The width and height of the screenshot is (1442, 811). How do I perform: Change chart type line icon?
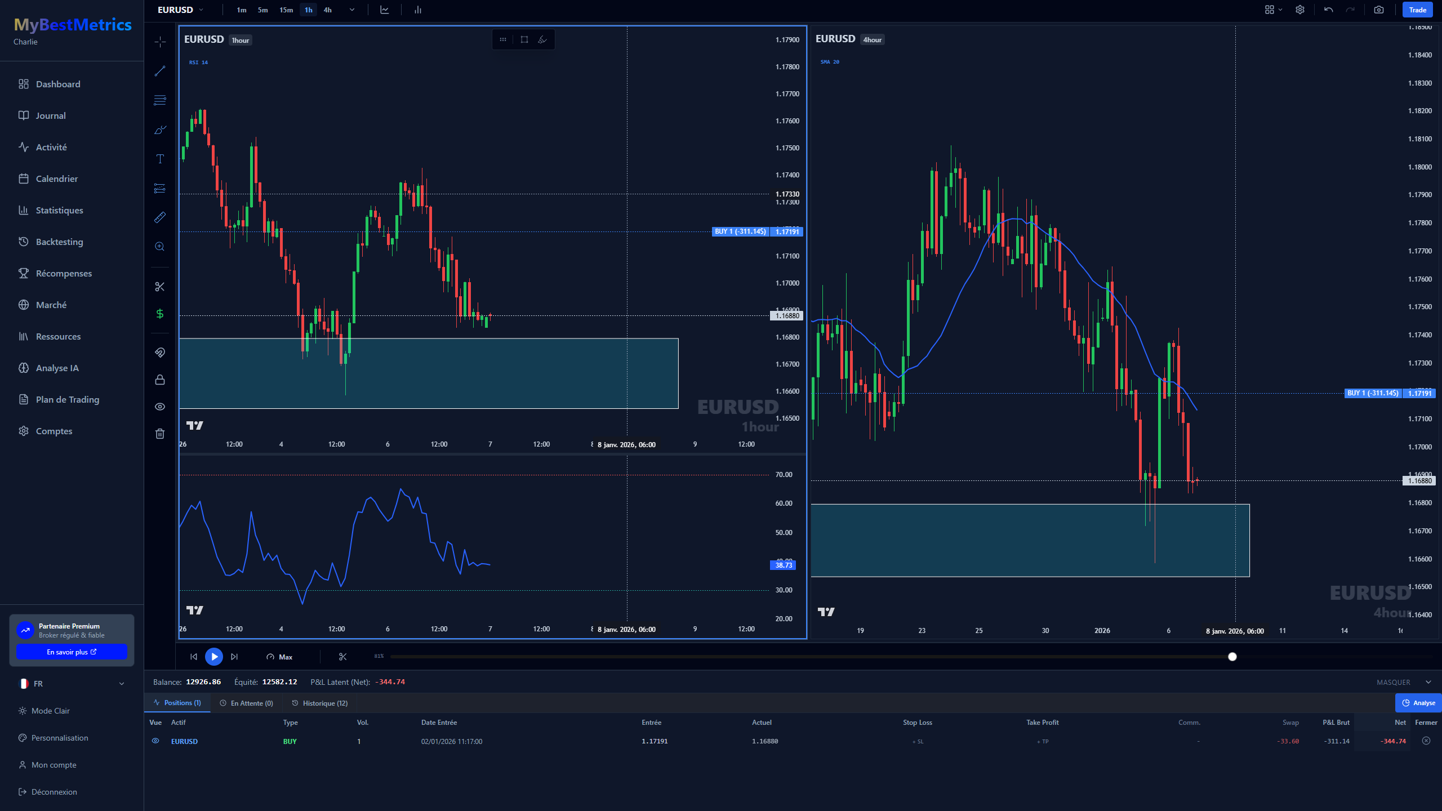pos(385,10)
